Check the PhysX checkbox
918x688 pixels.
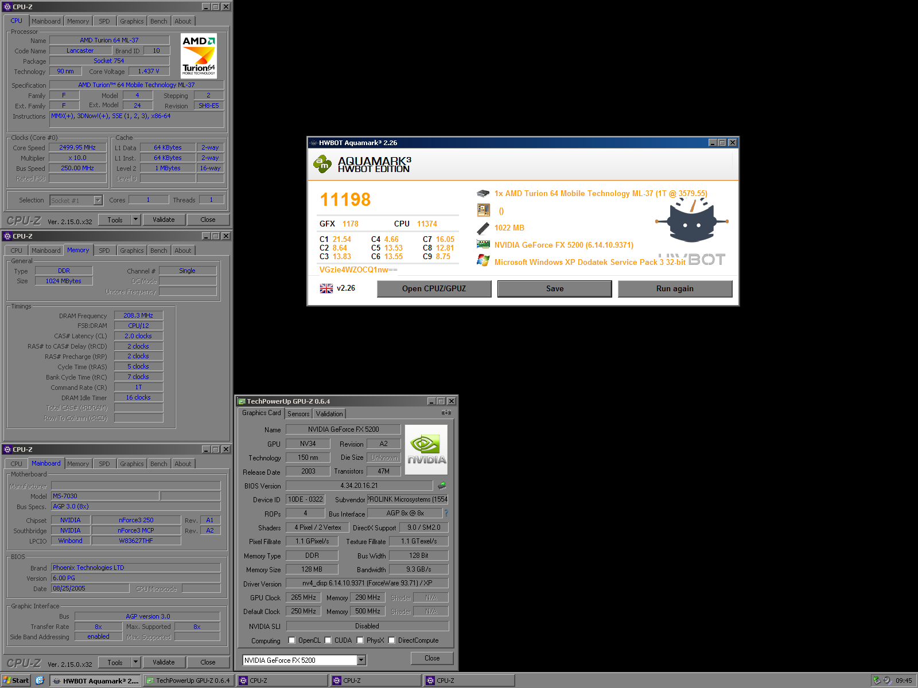[360, 640]
